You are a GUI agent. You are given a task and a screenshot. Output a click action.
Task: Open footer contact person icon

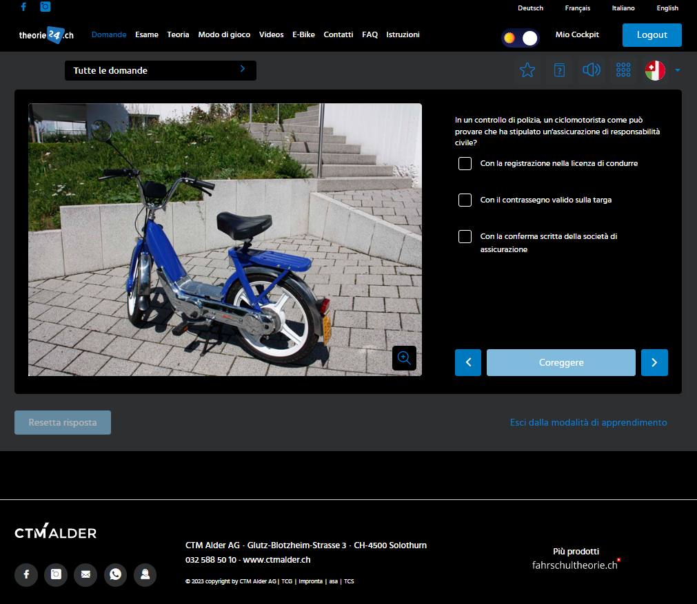coord(145,574)
